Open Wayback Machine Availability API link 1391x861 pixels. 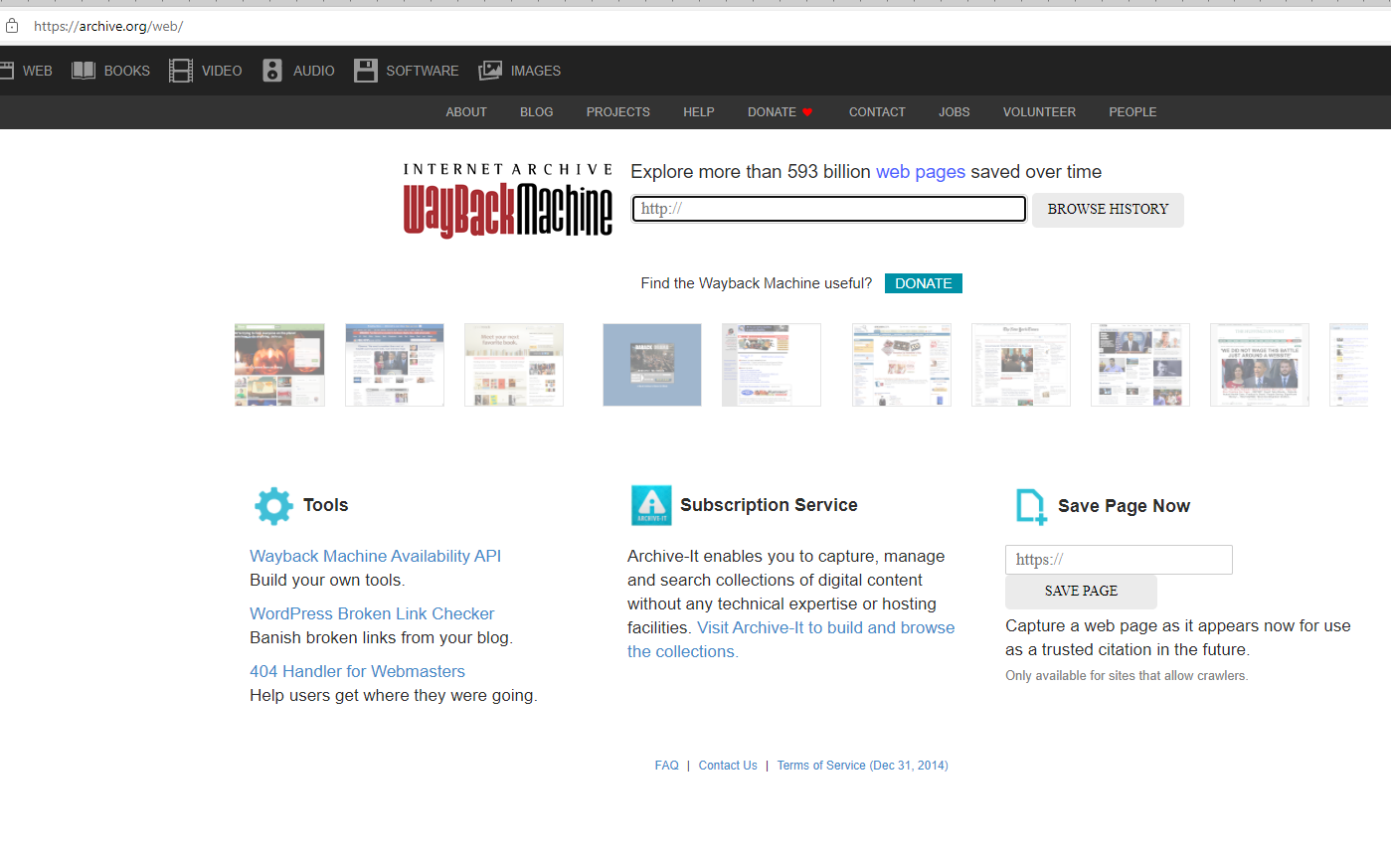click(x=376, y=556)
